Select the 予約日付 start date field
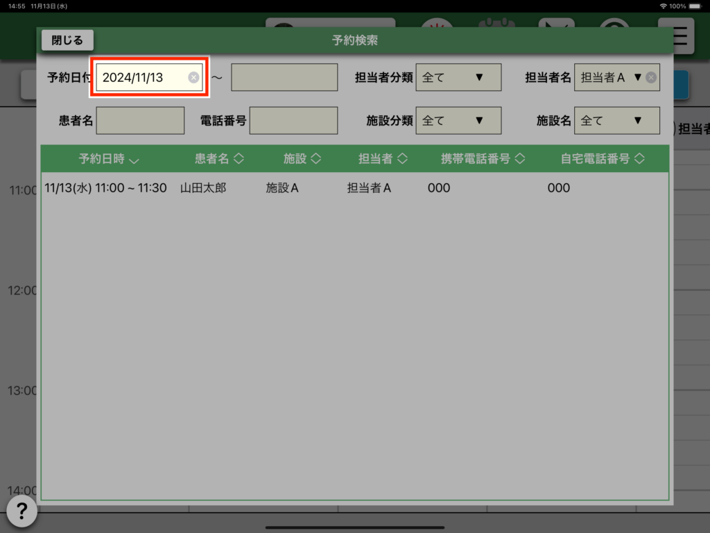 (142, 78)
